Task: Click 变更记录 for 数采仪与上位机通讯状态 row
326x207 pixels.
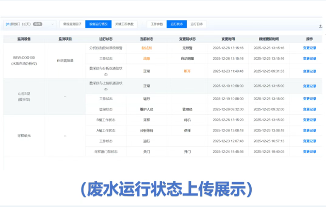Action: (309, 86)
